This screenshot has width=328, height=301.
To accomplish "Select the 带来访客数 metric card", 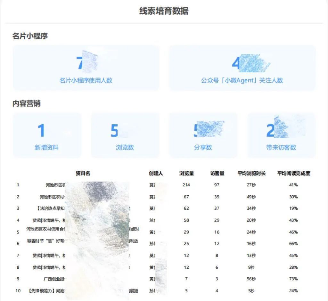I will tap(281, 135).
